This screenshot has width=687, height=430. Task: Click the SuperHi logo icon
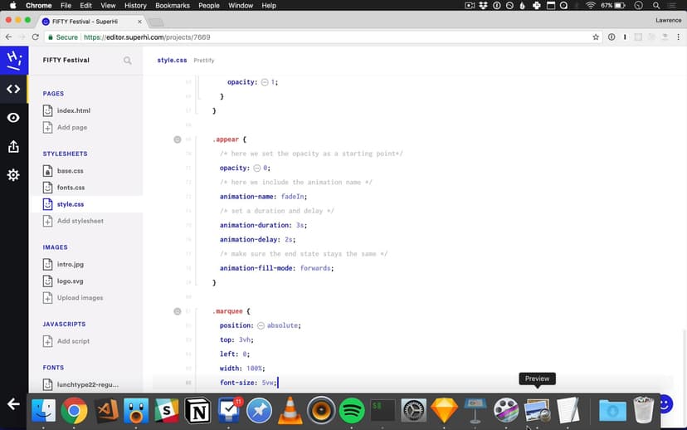[x=13, y=60]
